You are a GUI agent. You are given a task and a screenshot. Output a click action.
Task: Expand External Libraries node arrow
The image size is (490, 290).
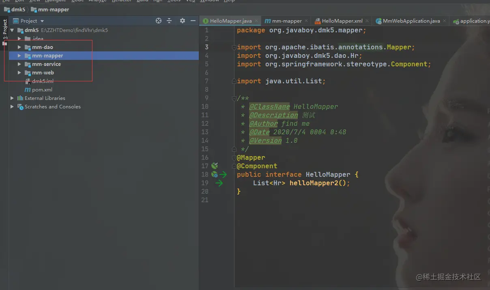coord(12,98)
